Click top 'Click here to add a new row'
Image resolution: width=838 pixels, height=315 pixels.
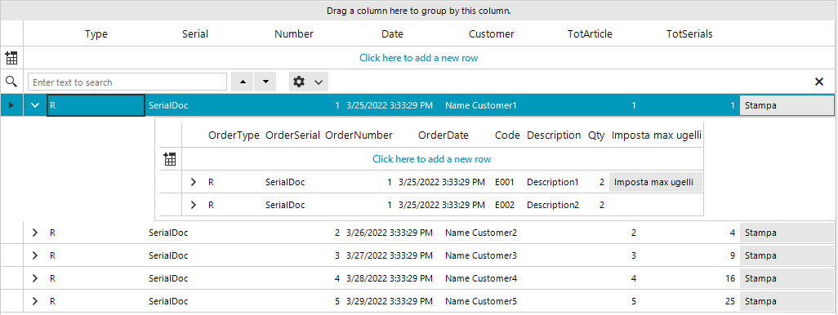tap(418, 58)
